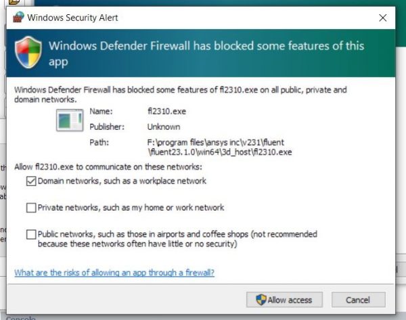Close the Windows Security Alert dialog
This screenshot has height=320, width=406.
pyautogui.click(x=383, y=18)
